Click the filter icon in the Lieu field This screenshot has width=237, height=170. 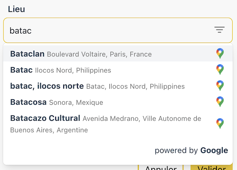point(219,30)
